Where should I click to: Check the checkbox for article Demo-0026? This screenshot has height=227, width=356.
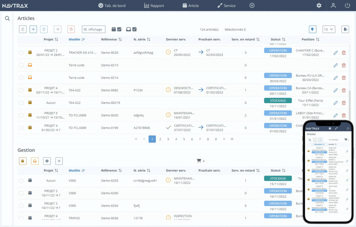pyautogui.click(x=20, y=53)
